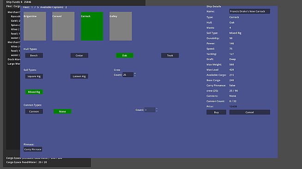
Task: Click the Hull Types label
Action: click(30, 49)
